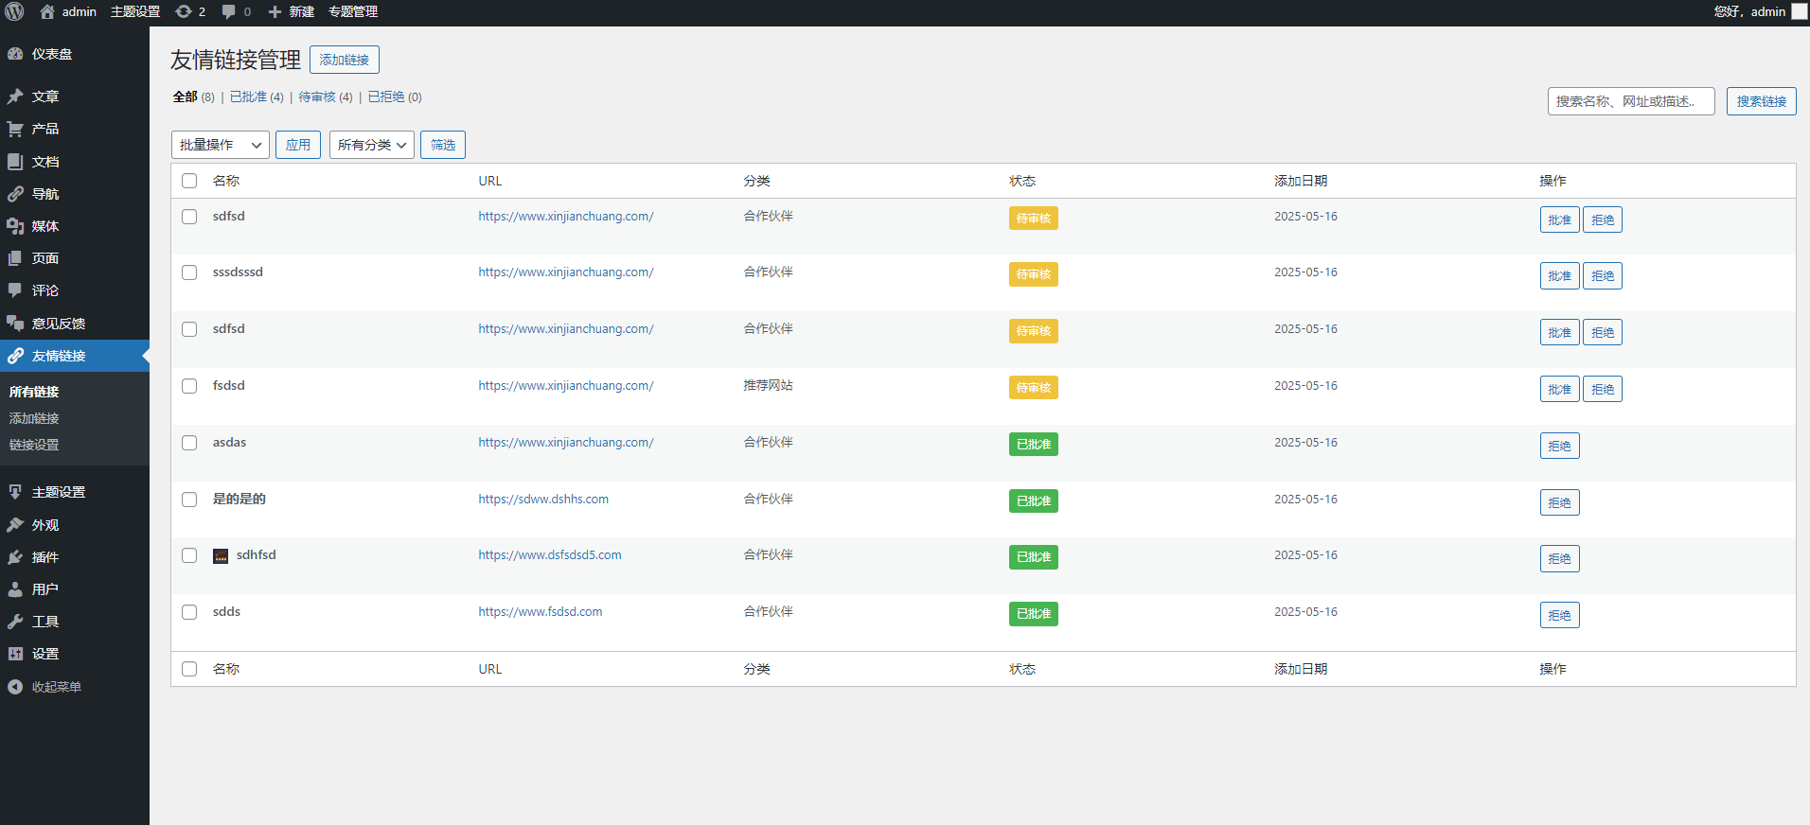
Task: Approve the fsdsd link with 批准
Action: click(x=1559, y=389)
